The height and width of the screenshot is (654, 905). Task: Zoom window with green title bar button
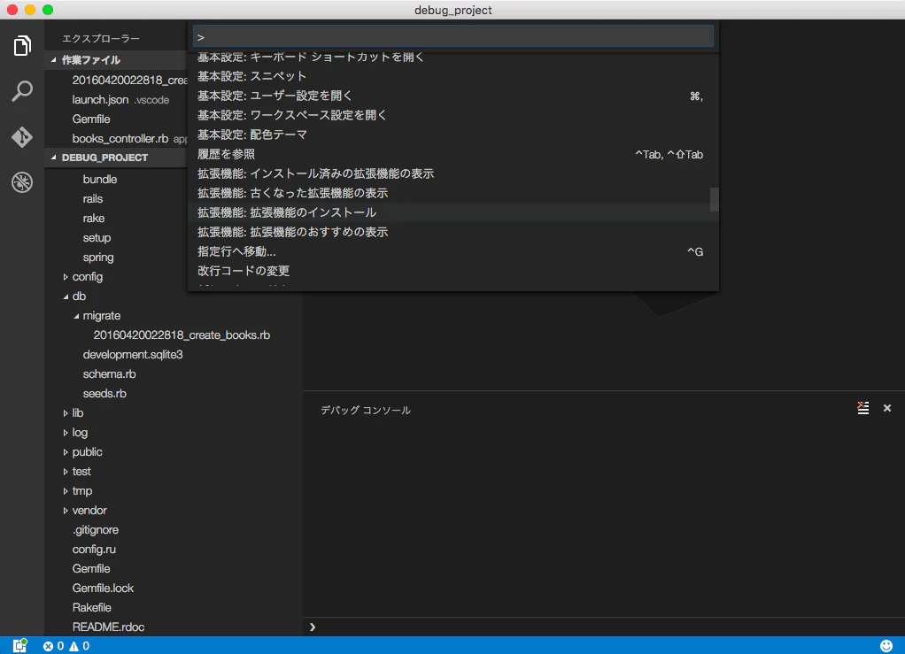click(48, 10)
